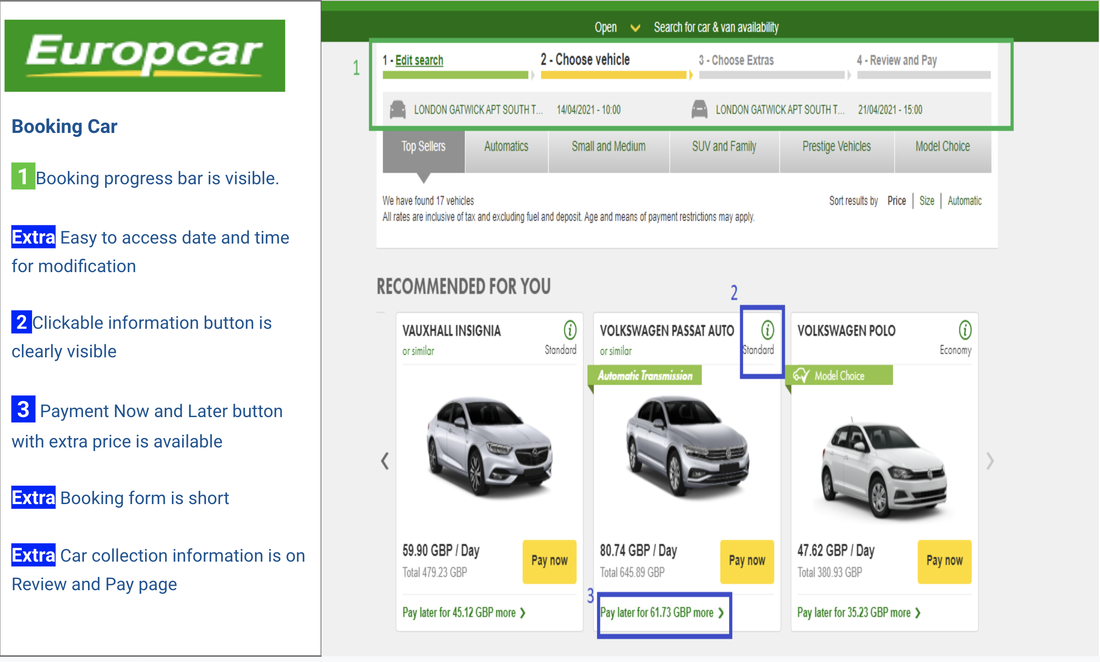Viewport: 1100px width, 662px height.
Task: Click the VOLKSWAGEN PASSAT AUTO title
Action: point(667,331)
